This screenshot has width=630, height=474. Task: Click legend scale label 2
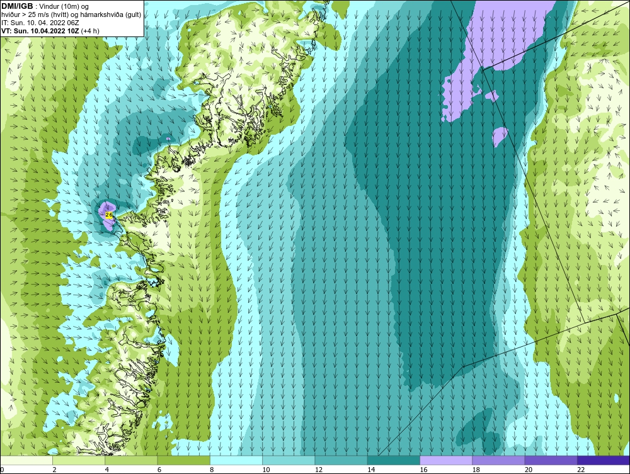[x=55, y=470]
